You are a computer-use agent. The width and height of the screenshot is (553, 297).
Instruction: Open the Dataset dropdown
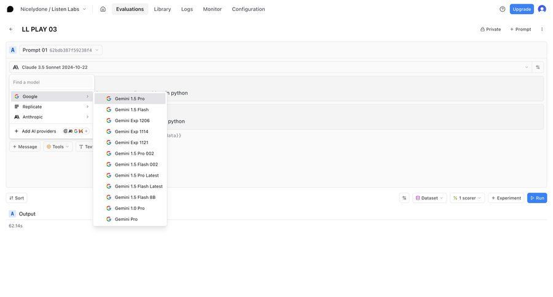click(x=429, y=198)
